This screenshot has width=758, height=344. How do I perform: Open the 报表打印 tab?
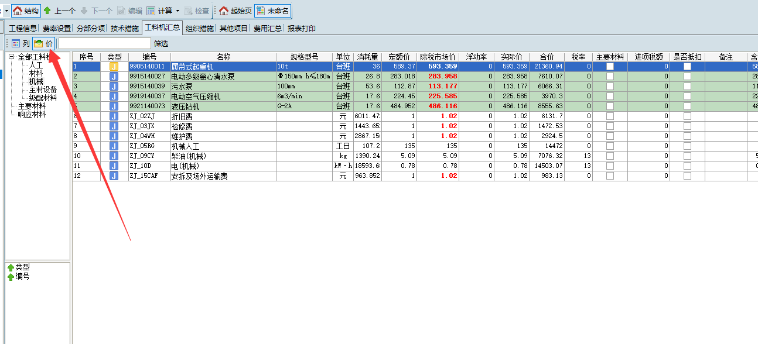[x=302, y=28]
